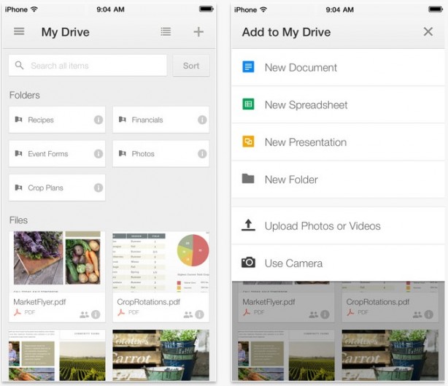
Task: Click the PDF icon under CropRotations.pdf in My Drive
Action: click(121, 312)
